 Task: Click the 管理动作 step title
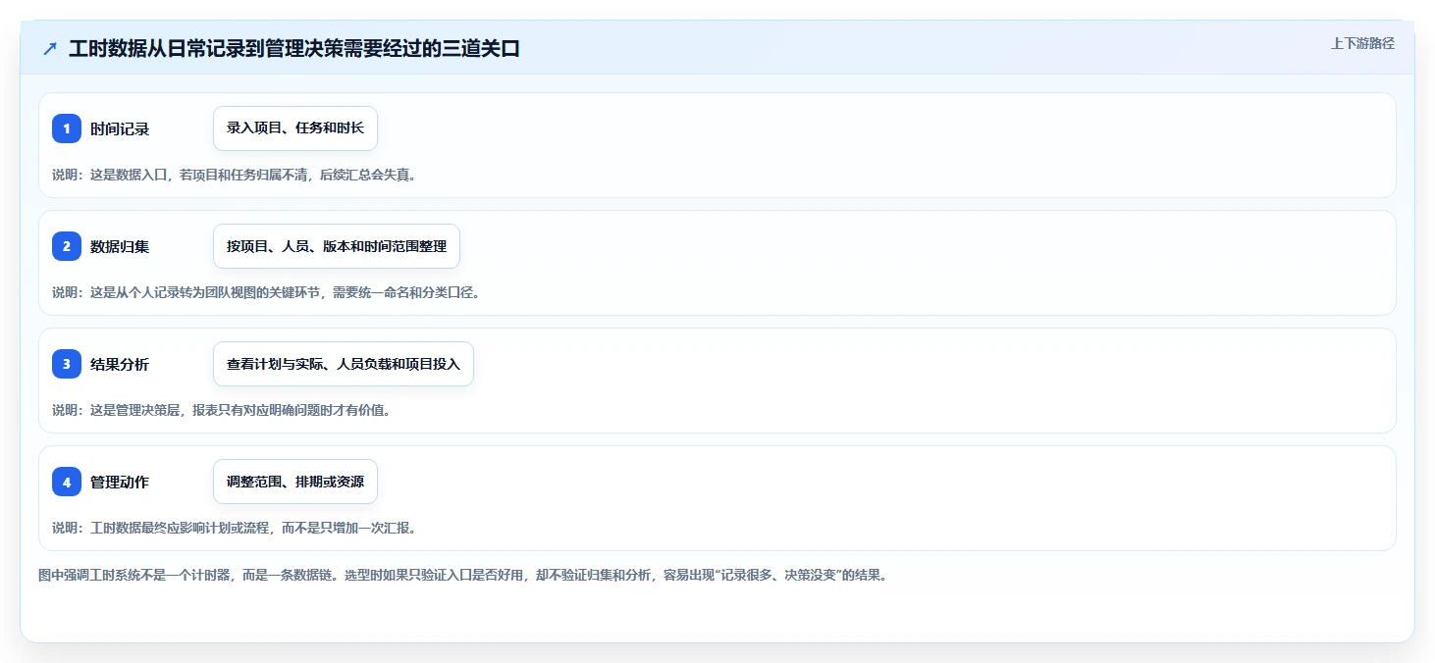[120, 482]
